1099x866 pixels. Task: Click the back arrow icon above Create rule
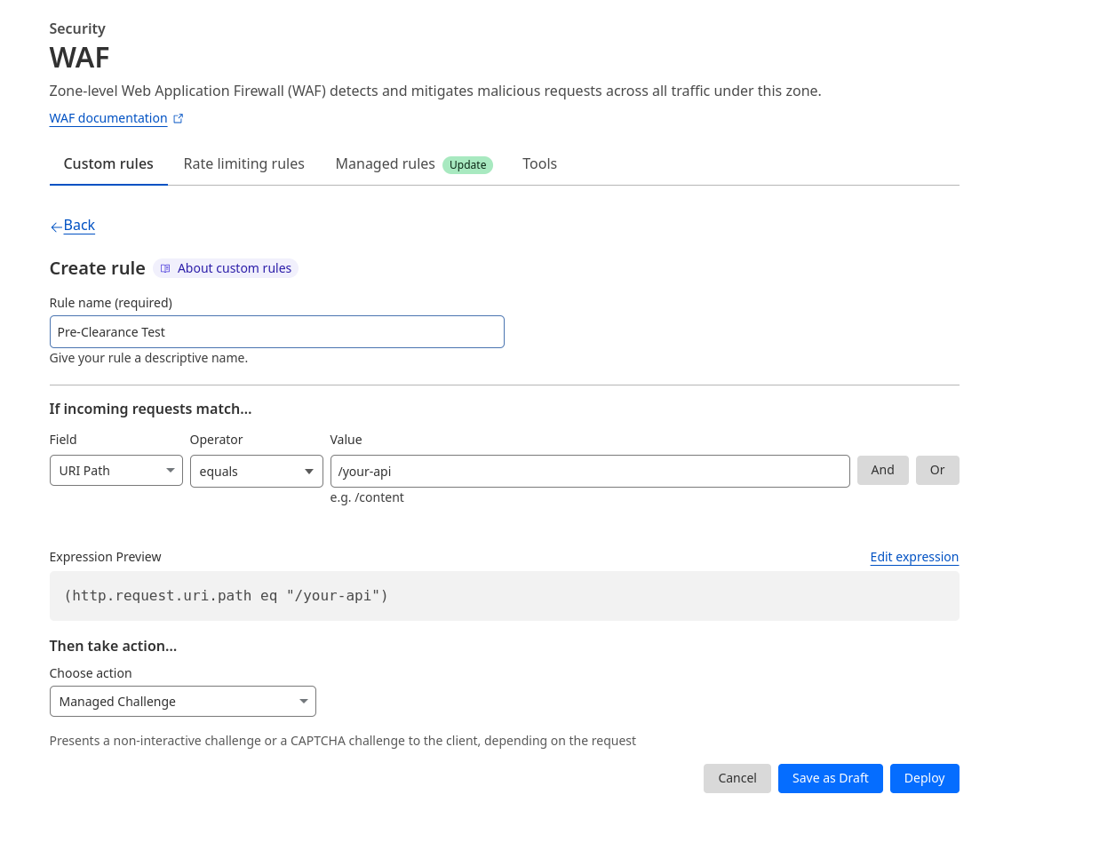point(56,226)
